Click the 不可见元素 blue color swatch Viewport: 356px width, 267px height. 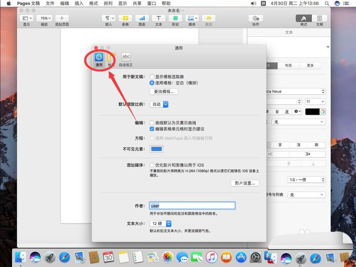[x=156, y=149]
